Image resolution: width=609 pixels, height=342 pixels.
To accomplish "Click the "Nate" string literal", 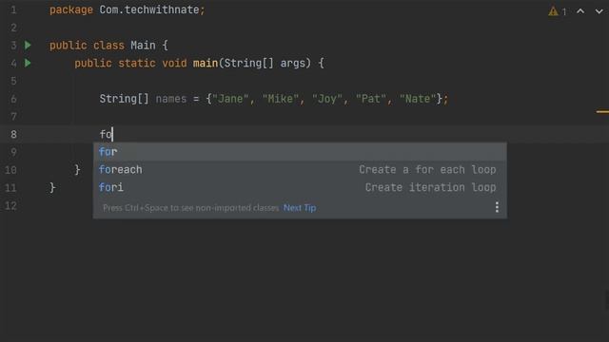I will (x=418, y=99).
